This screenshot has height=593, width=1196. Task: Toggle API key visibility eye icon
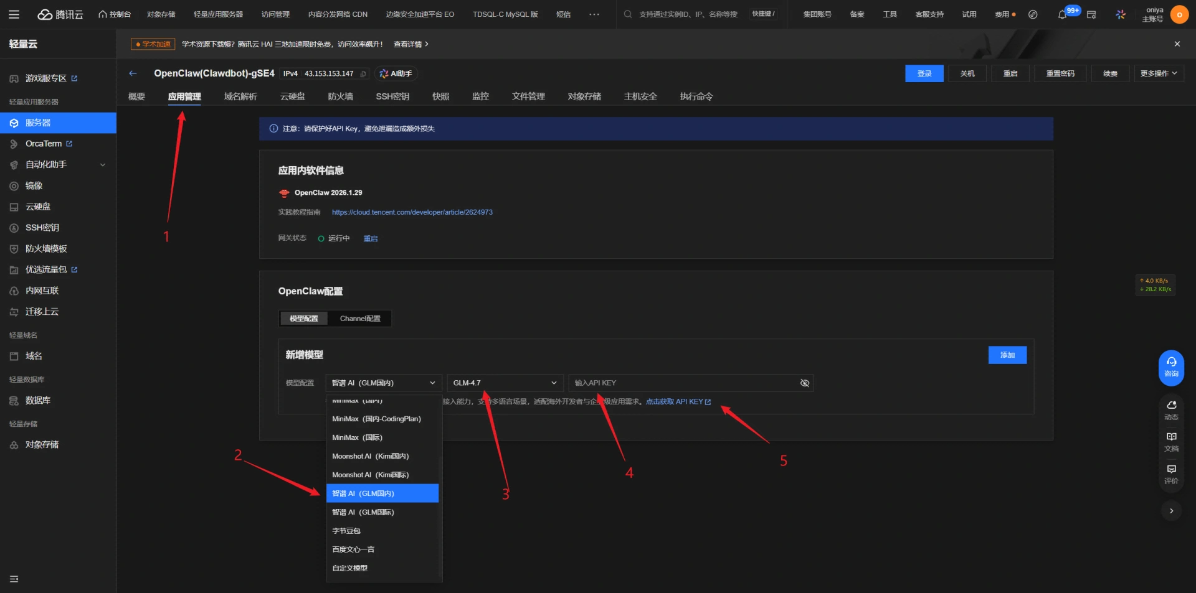(804, 383)
